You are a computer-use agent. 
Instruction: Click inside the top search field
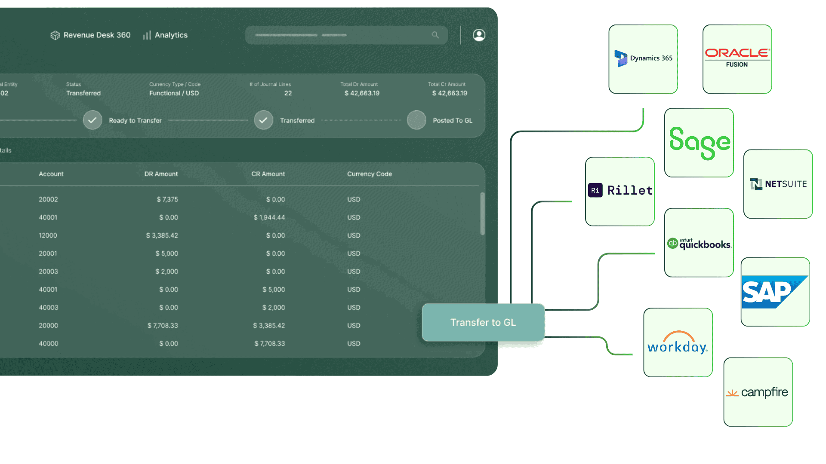point(340,35)
